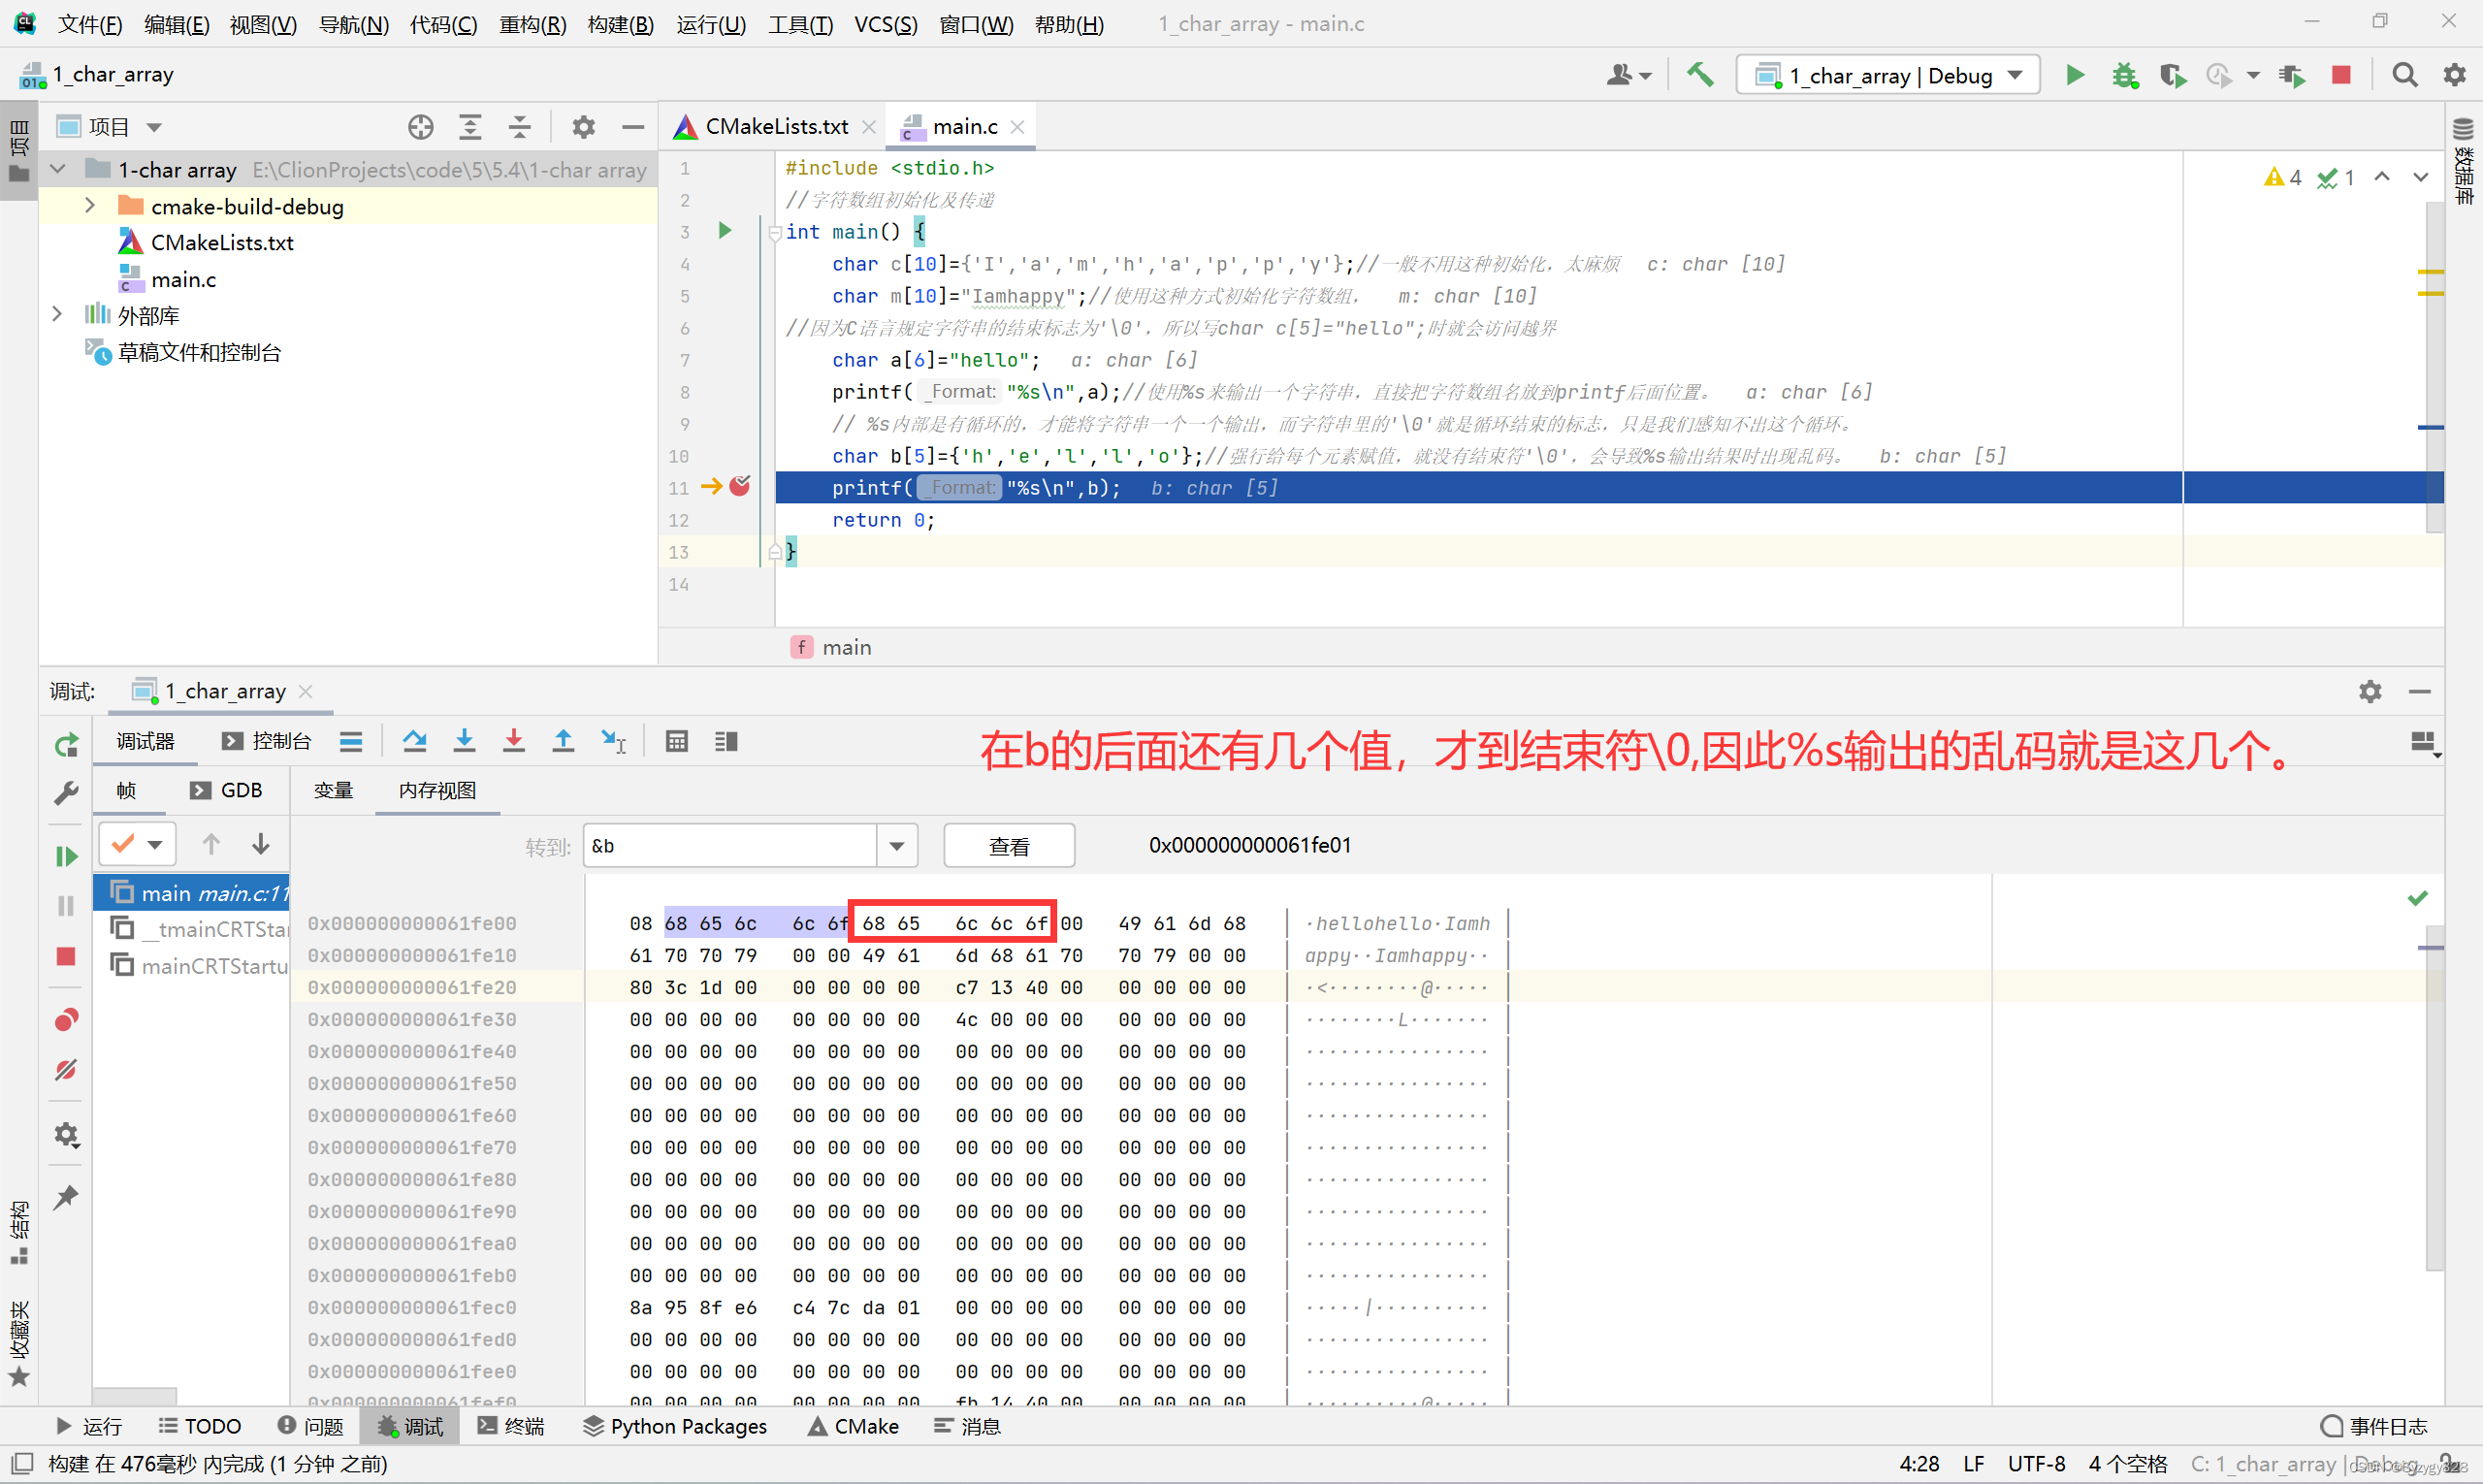Toggle mute breakpoints icon
The height and width of the screenshot is (1484, 2483).
(x=66, y=1070)
